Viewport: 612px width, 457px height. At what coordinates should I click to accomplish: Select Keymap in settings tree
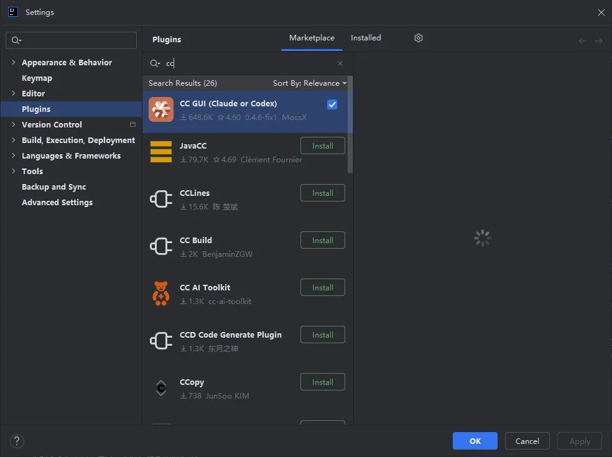click(x=37, y=78)
